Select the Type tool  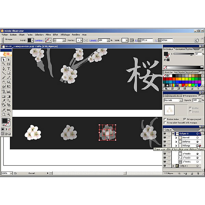pyautogui.click(x=9, y=69)
